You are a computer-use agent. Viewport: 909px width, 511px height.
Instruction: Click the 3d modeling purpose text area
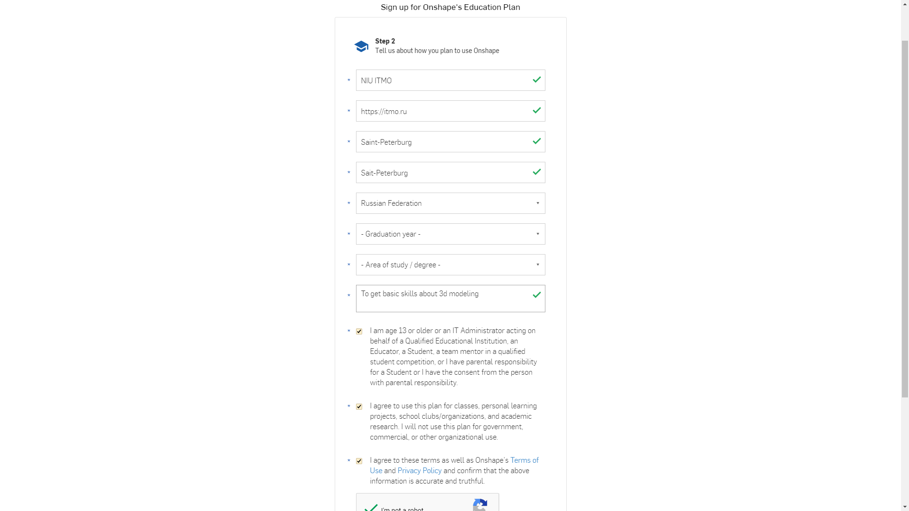click(450, 298)
